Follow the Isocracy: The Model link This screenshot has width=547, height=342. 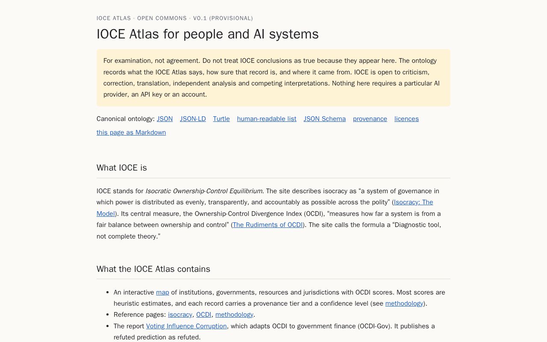pos(413,202)
